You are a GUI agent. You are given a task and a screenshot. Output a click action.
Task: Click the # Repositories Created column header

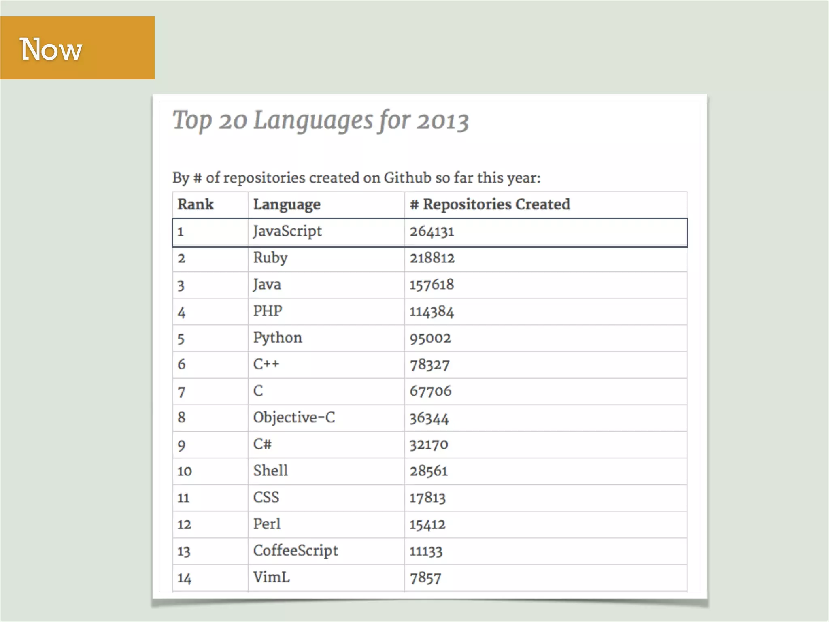(x=490, y=204)
